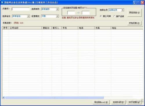Click the 开始采集 start collecting button
Image resolution: width=145 pixels, height=106 pixels.
134,23
